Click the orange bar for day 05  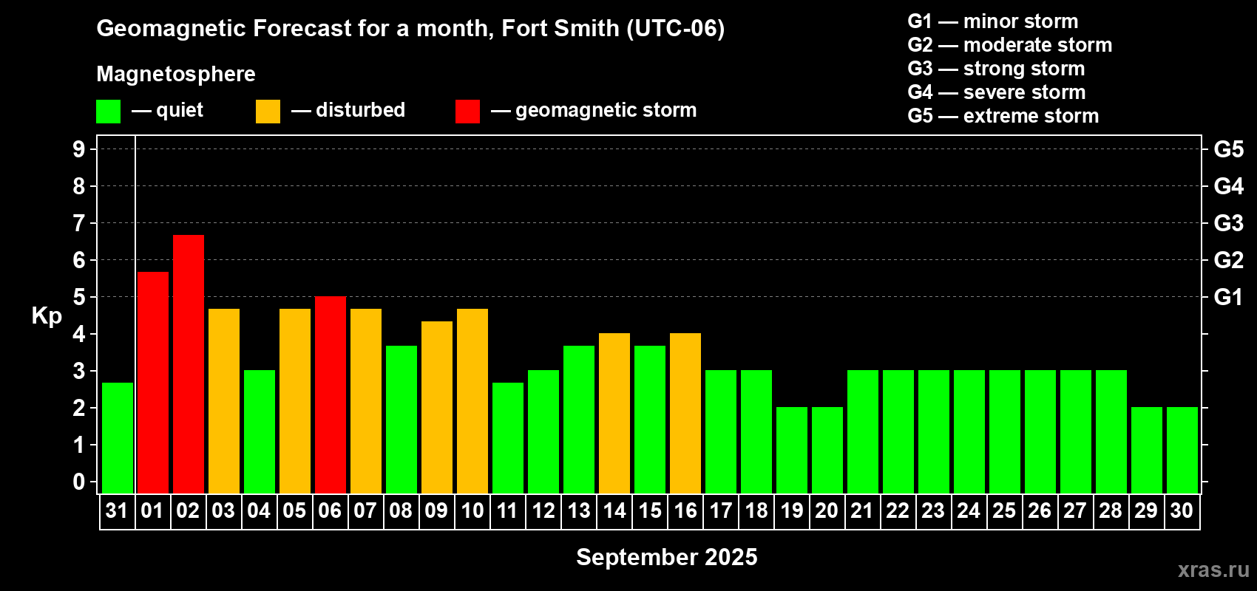(295, 401)
